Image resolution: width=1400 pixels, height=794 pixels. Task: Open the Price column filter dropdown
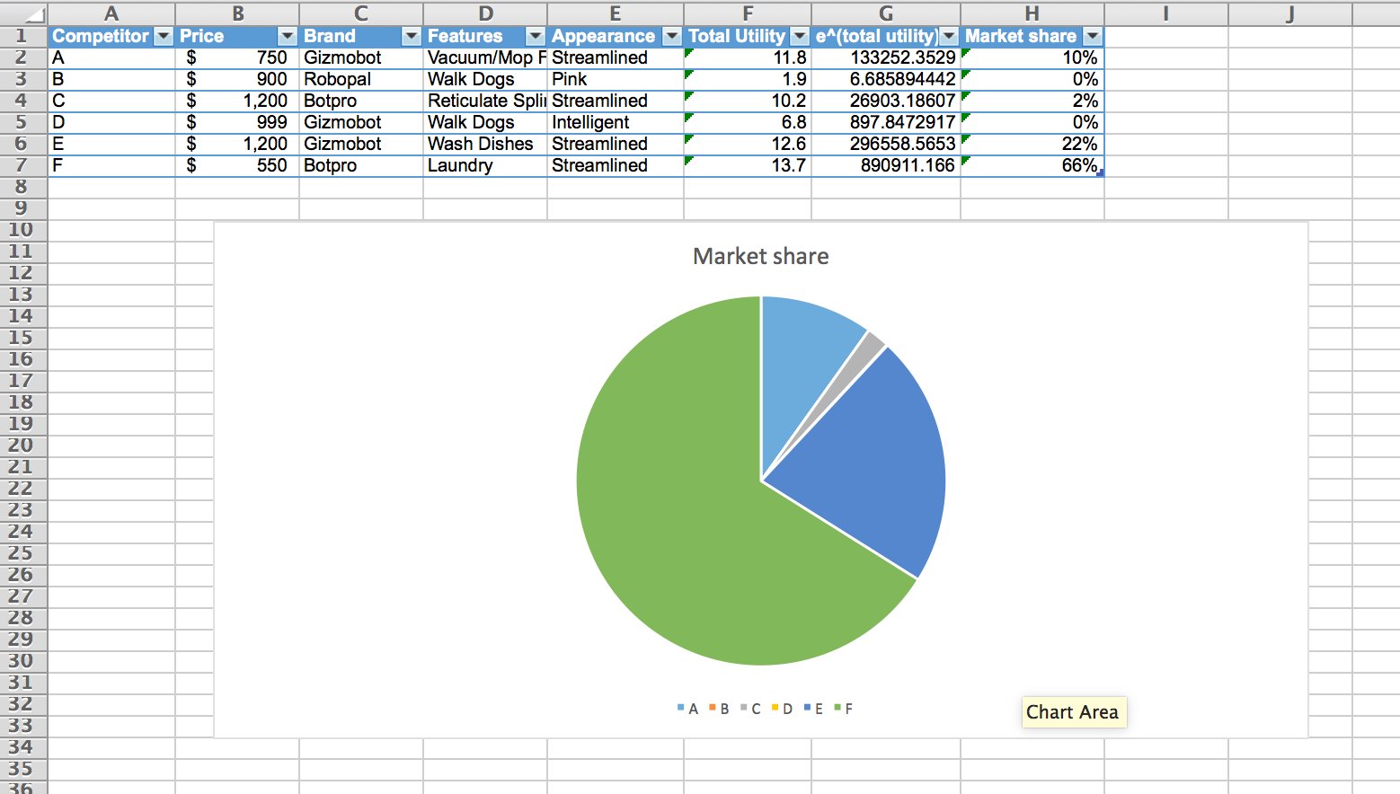click(x=287, y=37)
